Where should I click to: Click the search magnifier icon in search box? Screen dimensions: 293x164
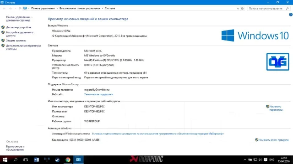[288, 9]
